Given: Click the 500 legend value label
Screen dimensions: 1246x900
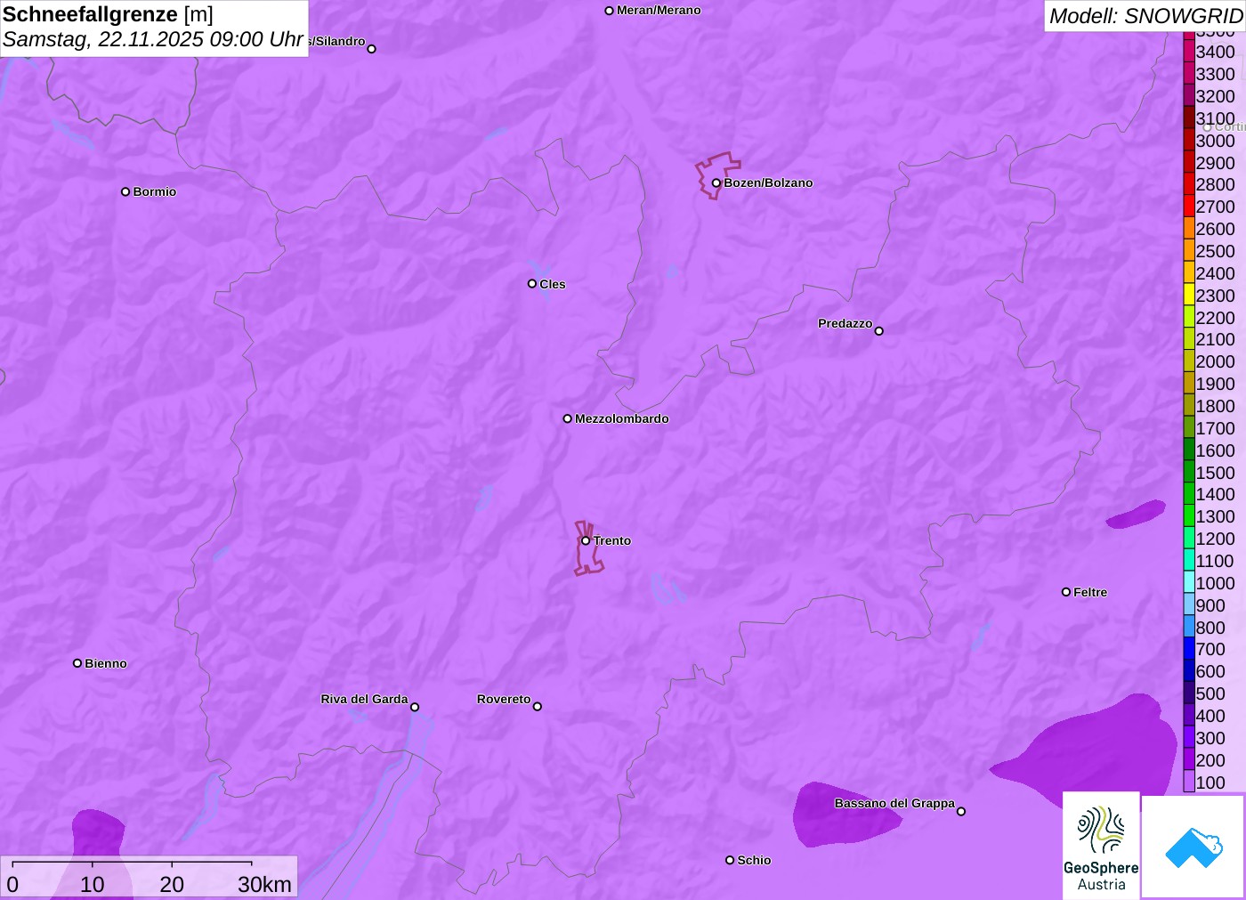Looking at the screenshot, I should (x=1210, y=693).
